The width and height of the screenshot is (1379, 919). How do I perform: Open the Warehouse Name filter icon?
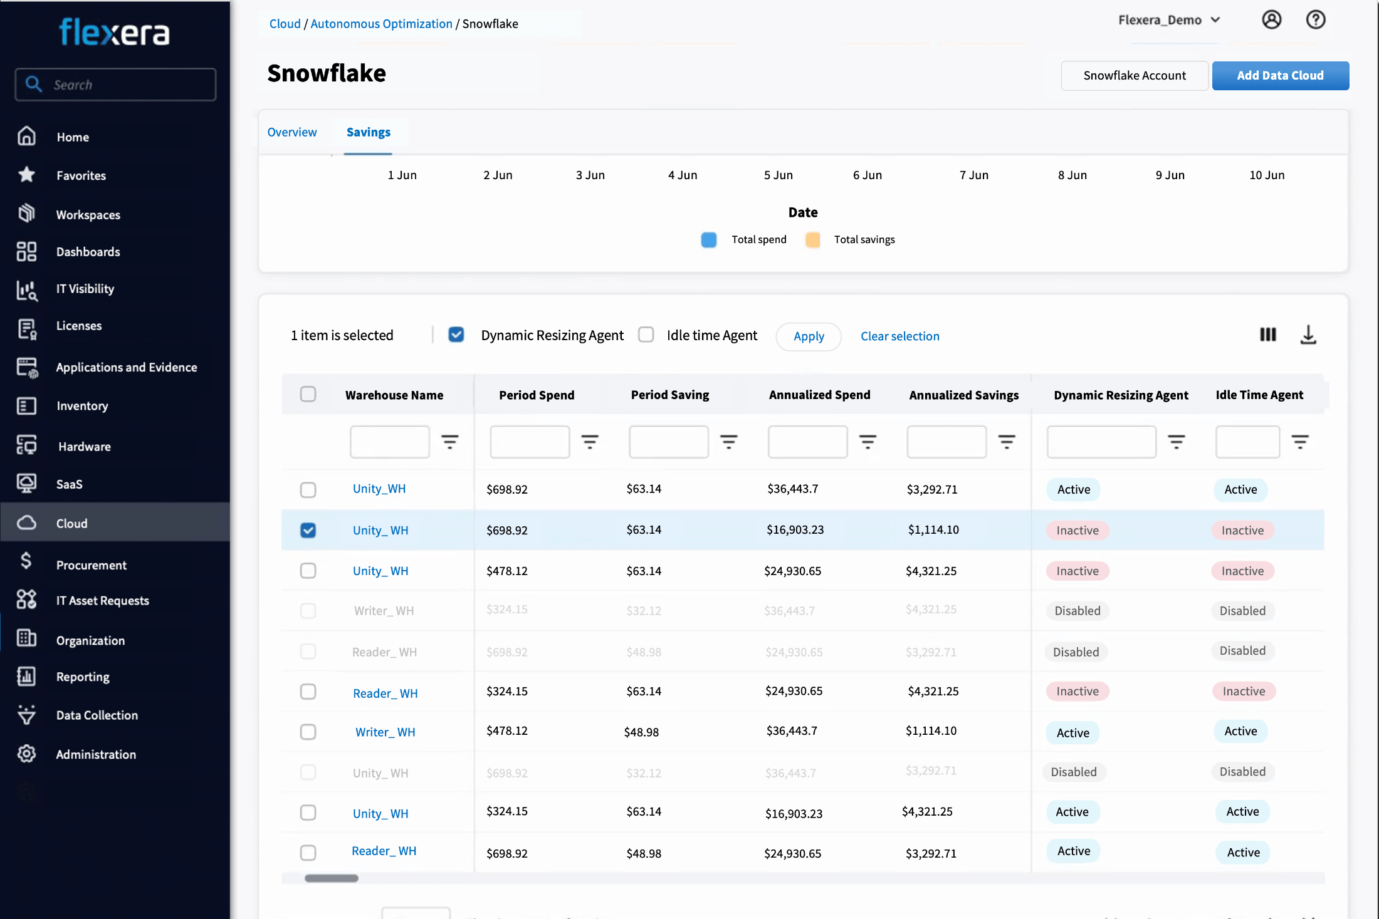[450, 442]
